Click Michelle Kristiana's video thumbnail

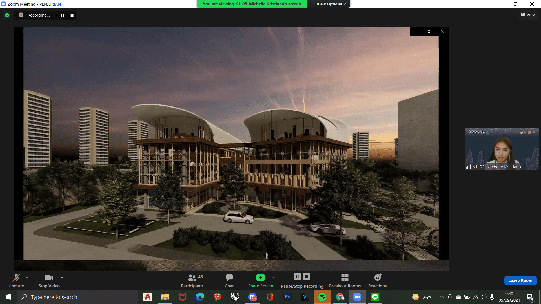click(x=501, y=149)
